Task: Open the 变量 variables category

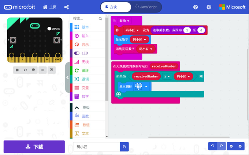Action: pyautogui.click(x=88, y=88)
